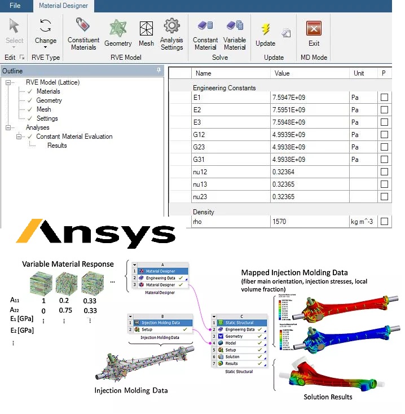The height and width of the screenshot is (414, 405).
Task: Tick the parameter checkbox for G31
Action: pos(384,160)
